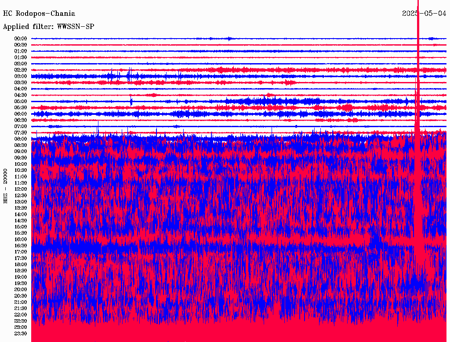Select the 04:00 time row label

click(x=21, y=89)
